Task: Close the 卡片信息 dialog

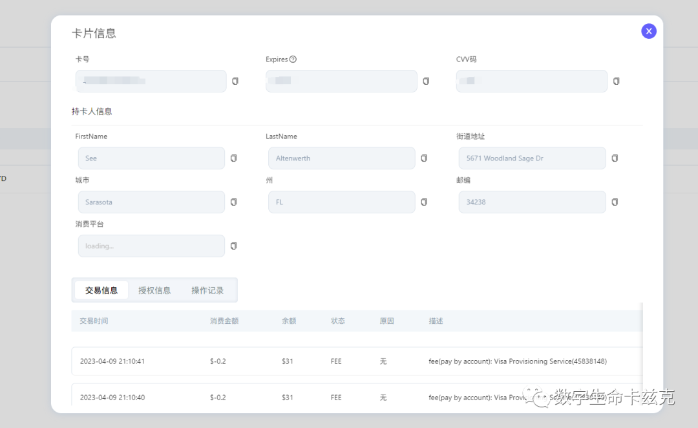Action: (x=649, y=31)
